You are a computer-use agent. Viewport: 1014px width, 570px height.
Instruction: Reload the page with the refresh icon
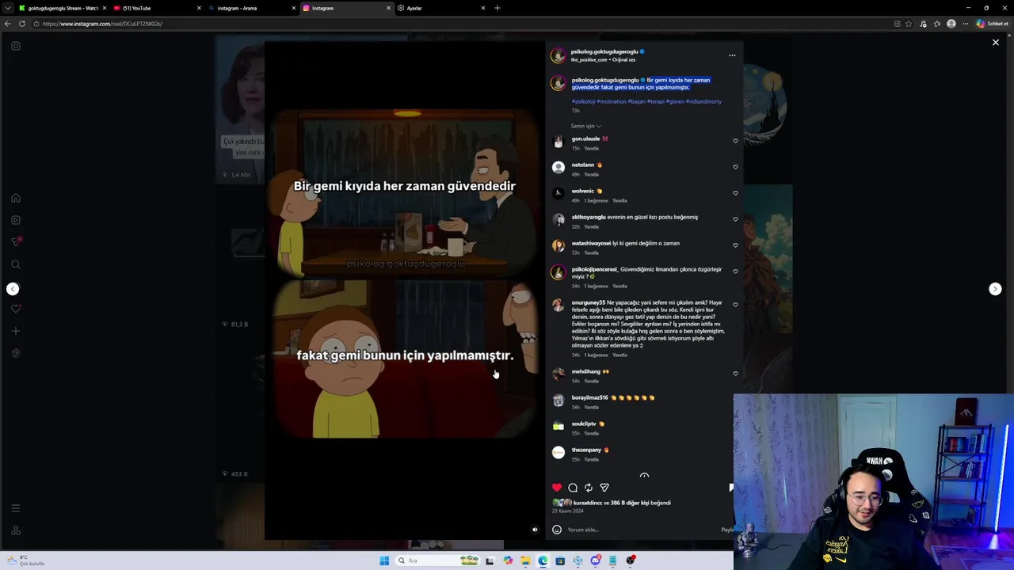point(22,24)
